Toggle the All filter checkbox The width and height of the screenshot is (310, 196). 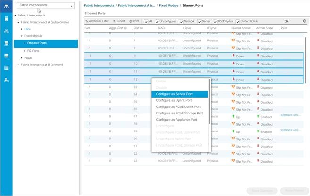point(146,22)
